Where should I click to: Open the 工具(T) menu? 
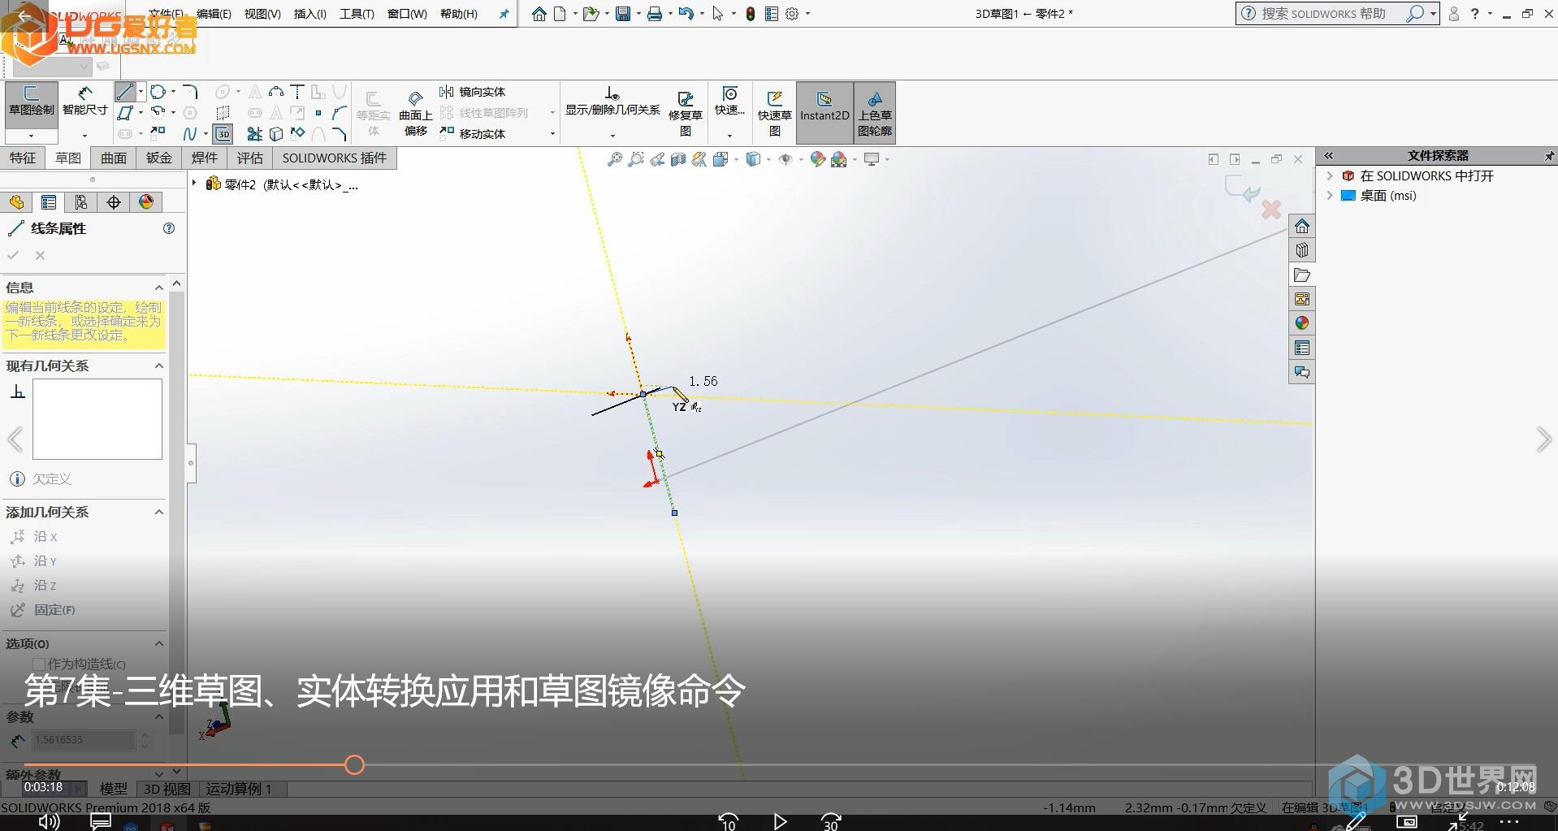357,14
